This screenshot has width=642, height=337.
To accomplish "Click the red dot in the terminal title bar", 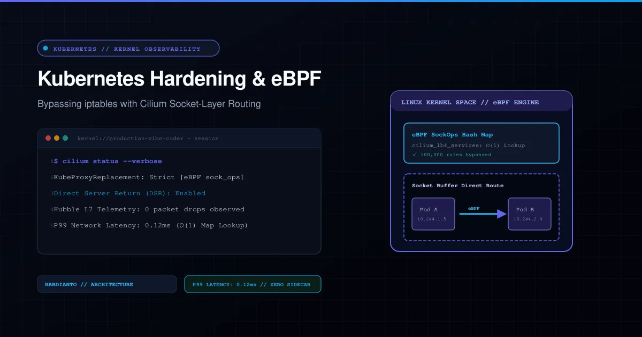I will pyautogui.click(x=48, y=138).
